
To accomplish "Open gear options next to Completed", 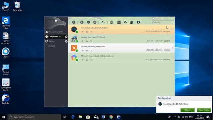I will coord(66,37).
